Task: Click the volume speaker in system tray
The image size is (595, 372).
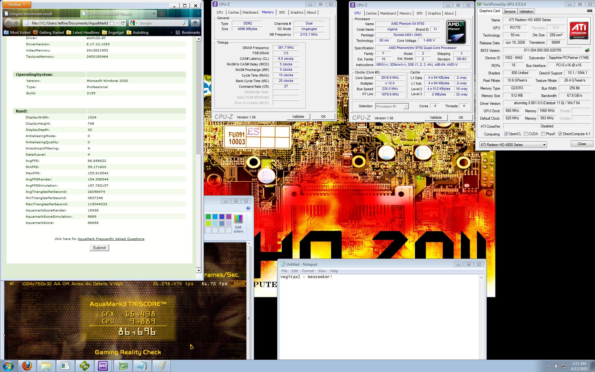Action: click(556, 366)
